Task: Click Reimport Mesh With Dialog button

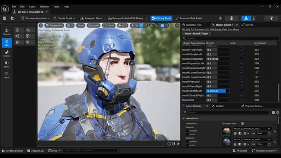Action: [126, 18]
